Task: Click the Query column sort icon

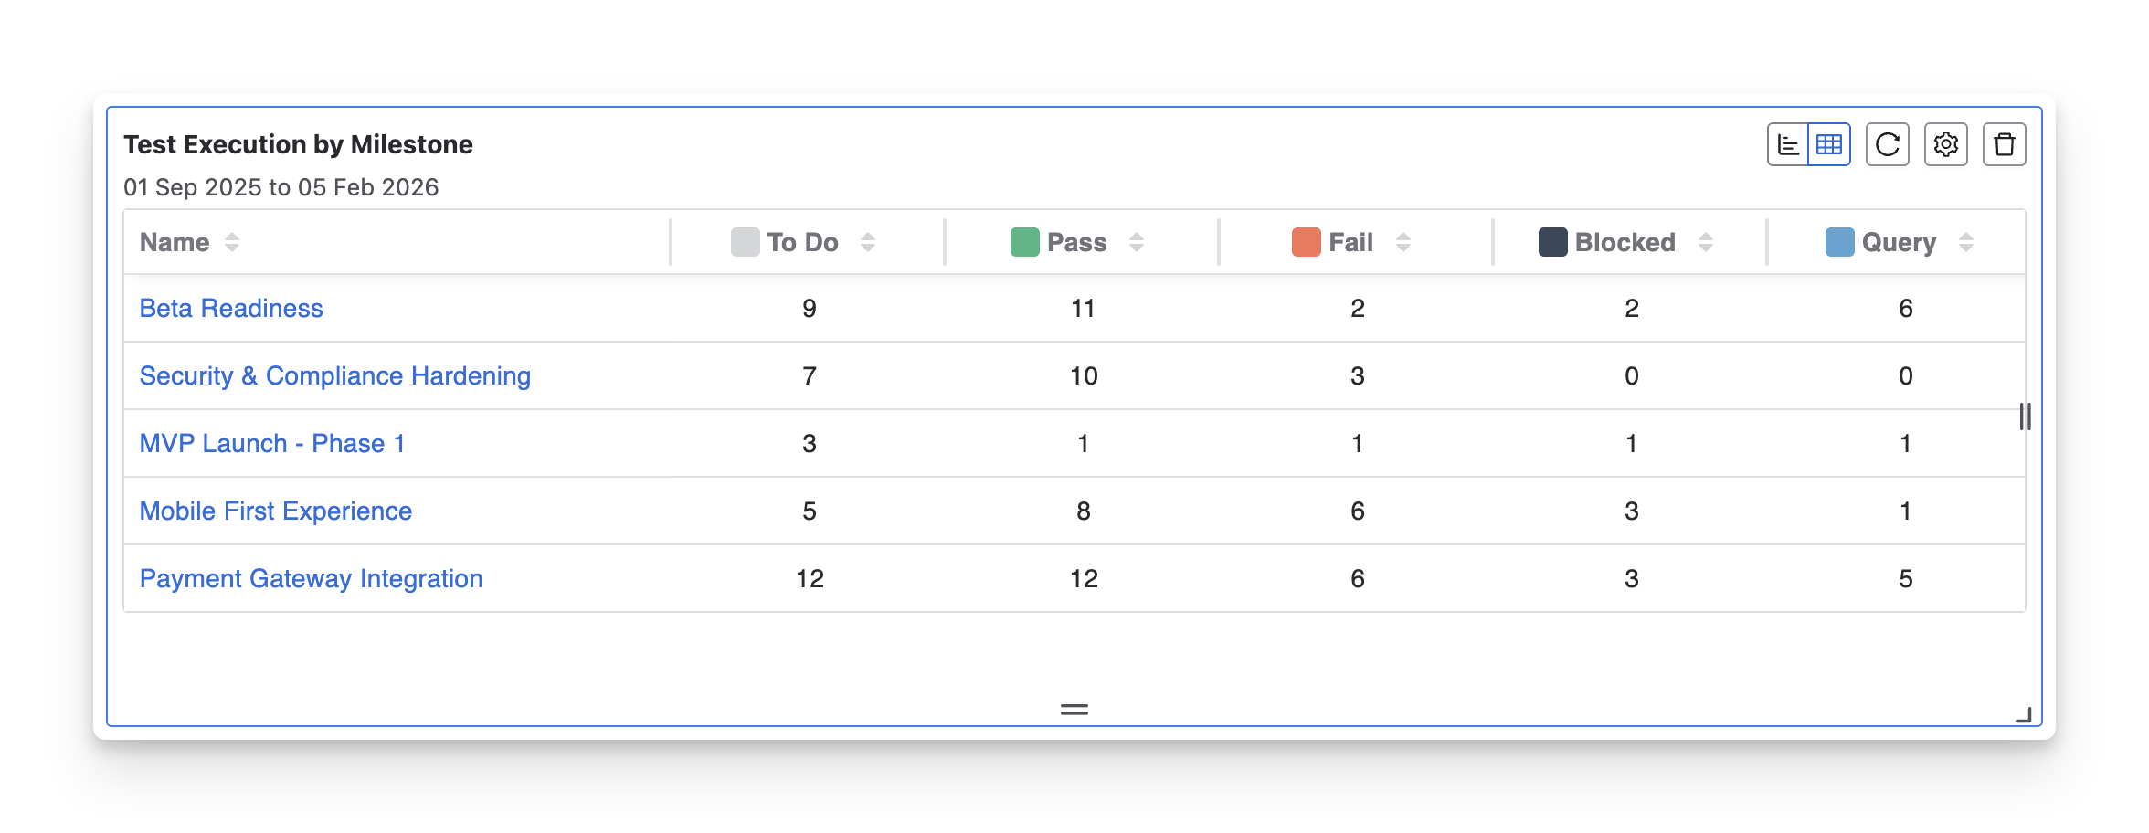Action: [x=1966, y=242]
